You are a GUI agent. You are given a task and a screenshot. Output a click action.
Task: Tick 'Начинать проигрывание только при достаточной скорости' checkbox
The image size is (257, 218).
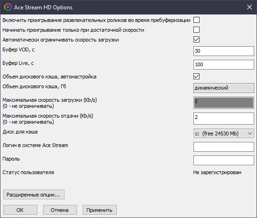[x=196, y=30]
